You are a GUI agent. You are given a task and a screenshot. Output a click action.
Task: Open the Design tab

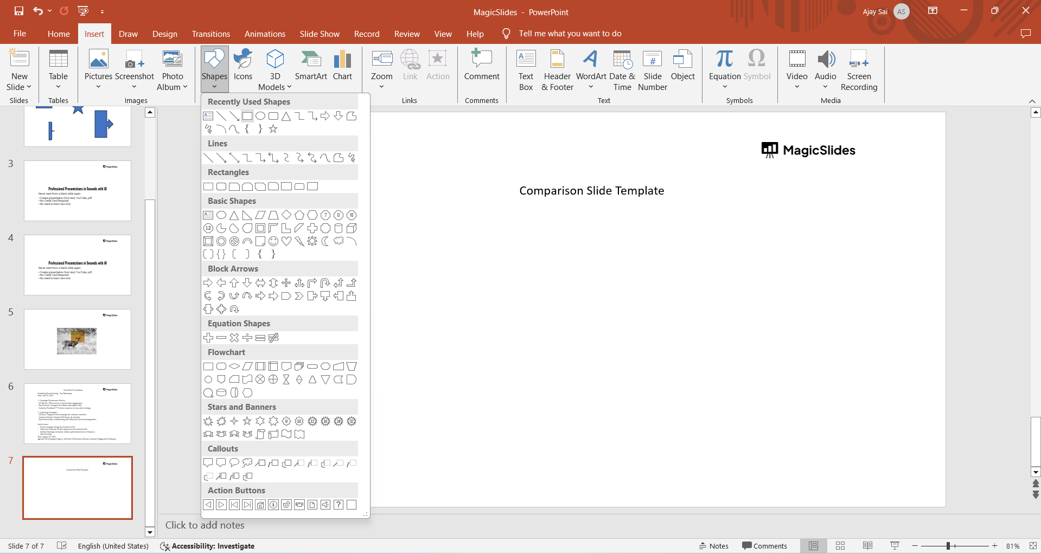coord(165,34)
